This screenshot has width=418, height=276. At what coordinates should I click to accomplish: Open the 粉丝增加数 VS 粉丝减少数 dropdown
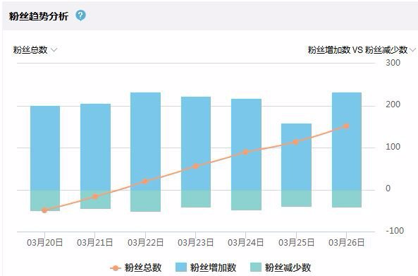point(362,49)
